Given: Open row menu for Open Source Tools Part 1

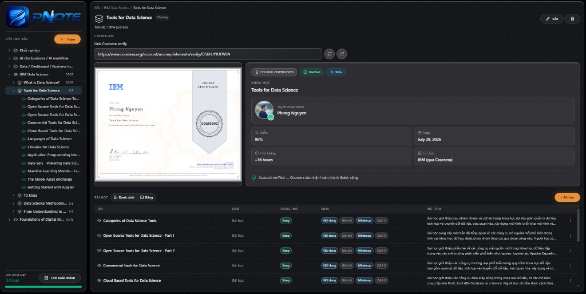Looking at the screenshot, I should (571, 236).
